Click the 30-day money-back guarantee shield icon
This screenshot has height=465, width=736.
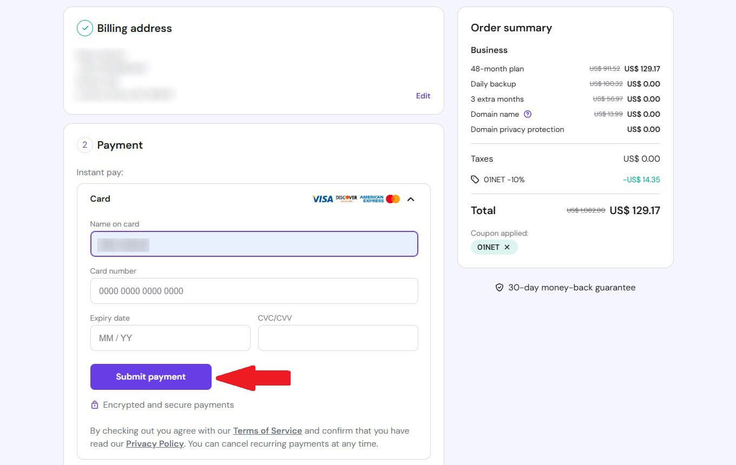click(x=499, y=287)
